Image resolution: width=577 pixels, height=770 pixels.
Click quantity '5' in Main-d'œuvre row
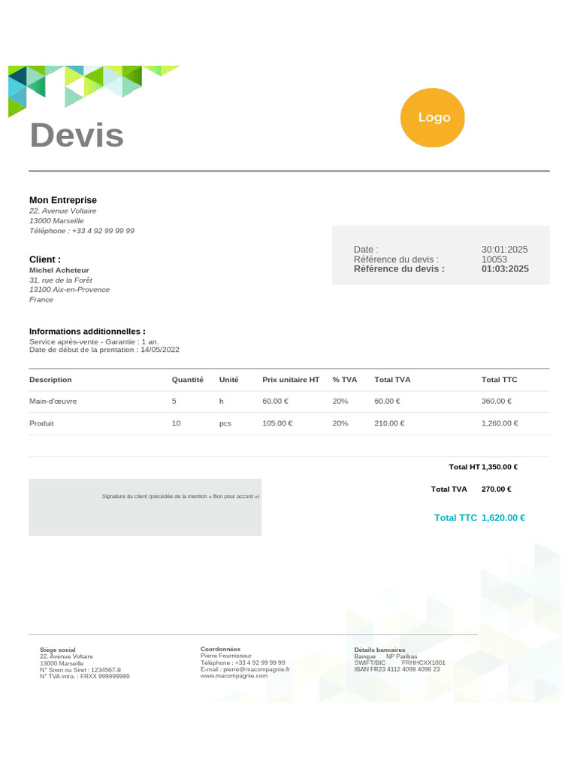174,402
